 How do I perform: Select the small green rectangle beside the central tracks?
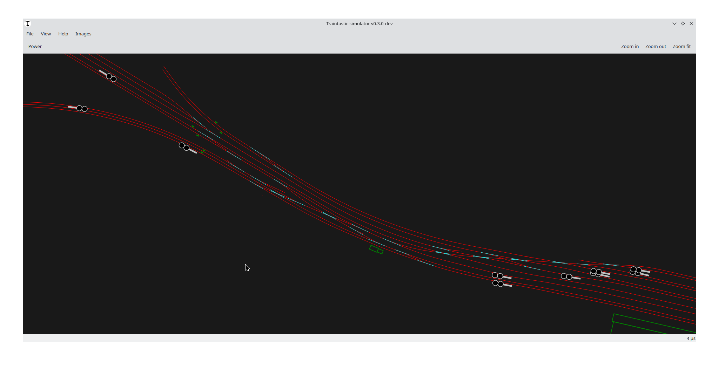pos(376,250)
